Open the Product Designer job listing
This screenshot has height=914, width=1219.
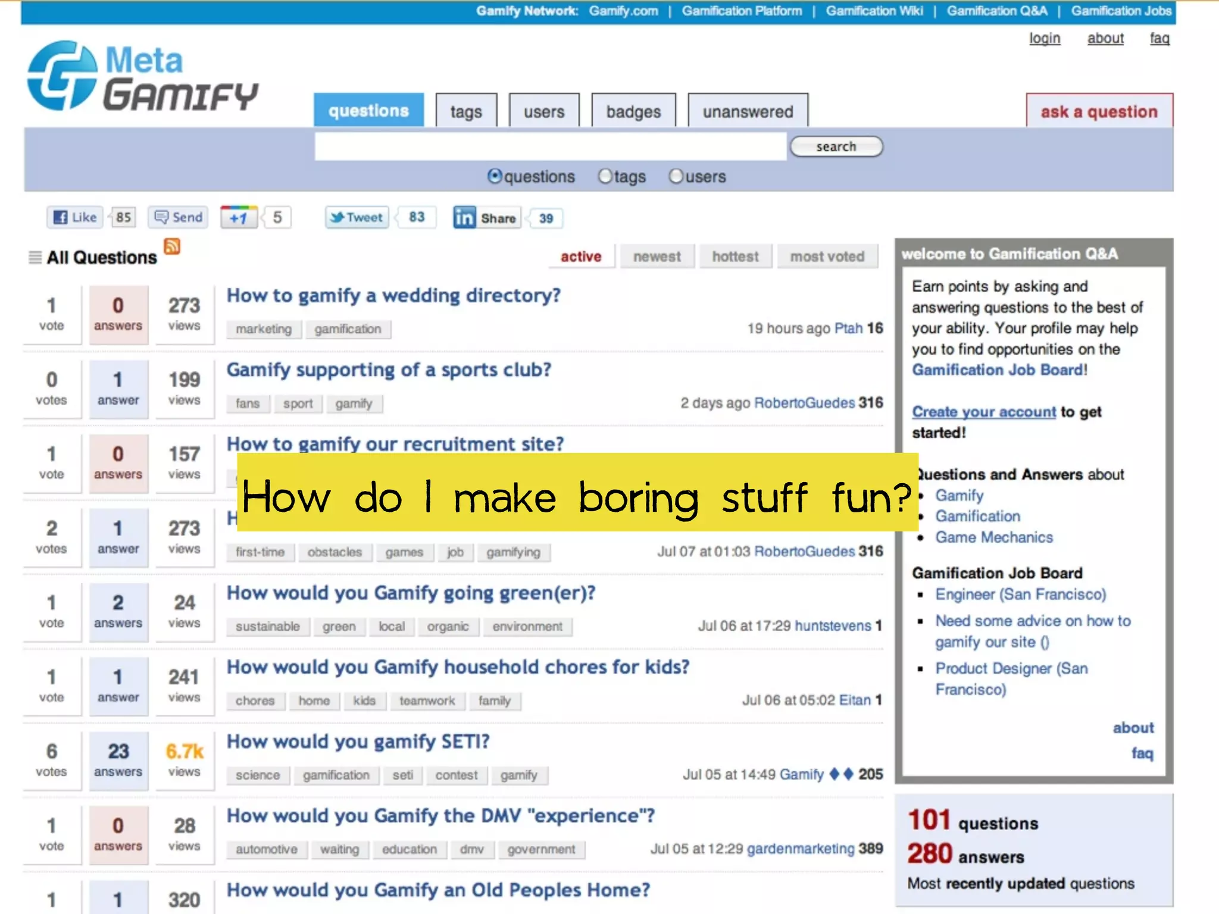1012,679
